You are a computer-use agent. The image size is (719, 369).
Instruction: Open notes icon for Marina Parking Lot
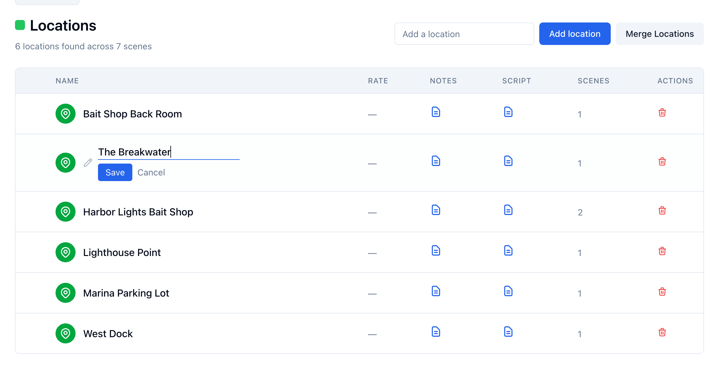[x=436, y=291]
